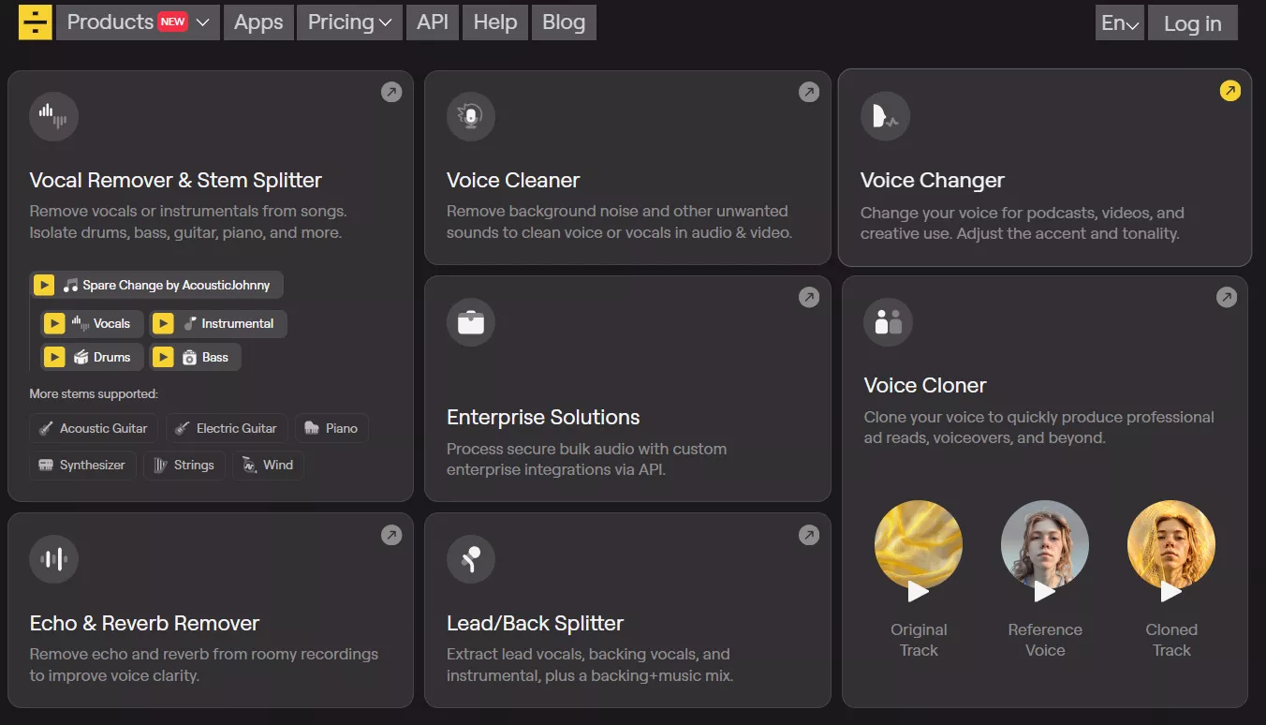Viewport: 1266px width, 725px height.
Task: Open the Vocal Remover waveform icon
Action: click(x=53, y=116)
